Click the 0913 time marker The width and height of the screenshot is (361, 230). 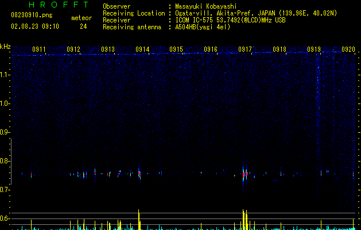(108, 49)
